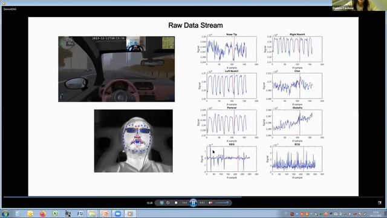Screen dimensions: 387x218
Task: Click the driving simulator video frame
Action: pyautogui.click(x=117, y=69)
